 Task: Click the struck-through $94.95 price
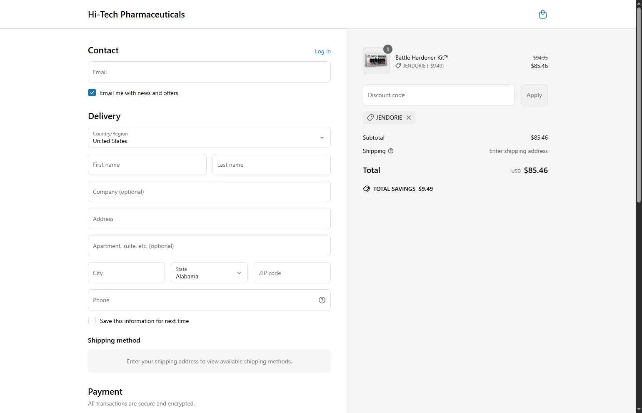(540, 58)
